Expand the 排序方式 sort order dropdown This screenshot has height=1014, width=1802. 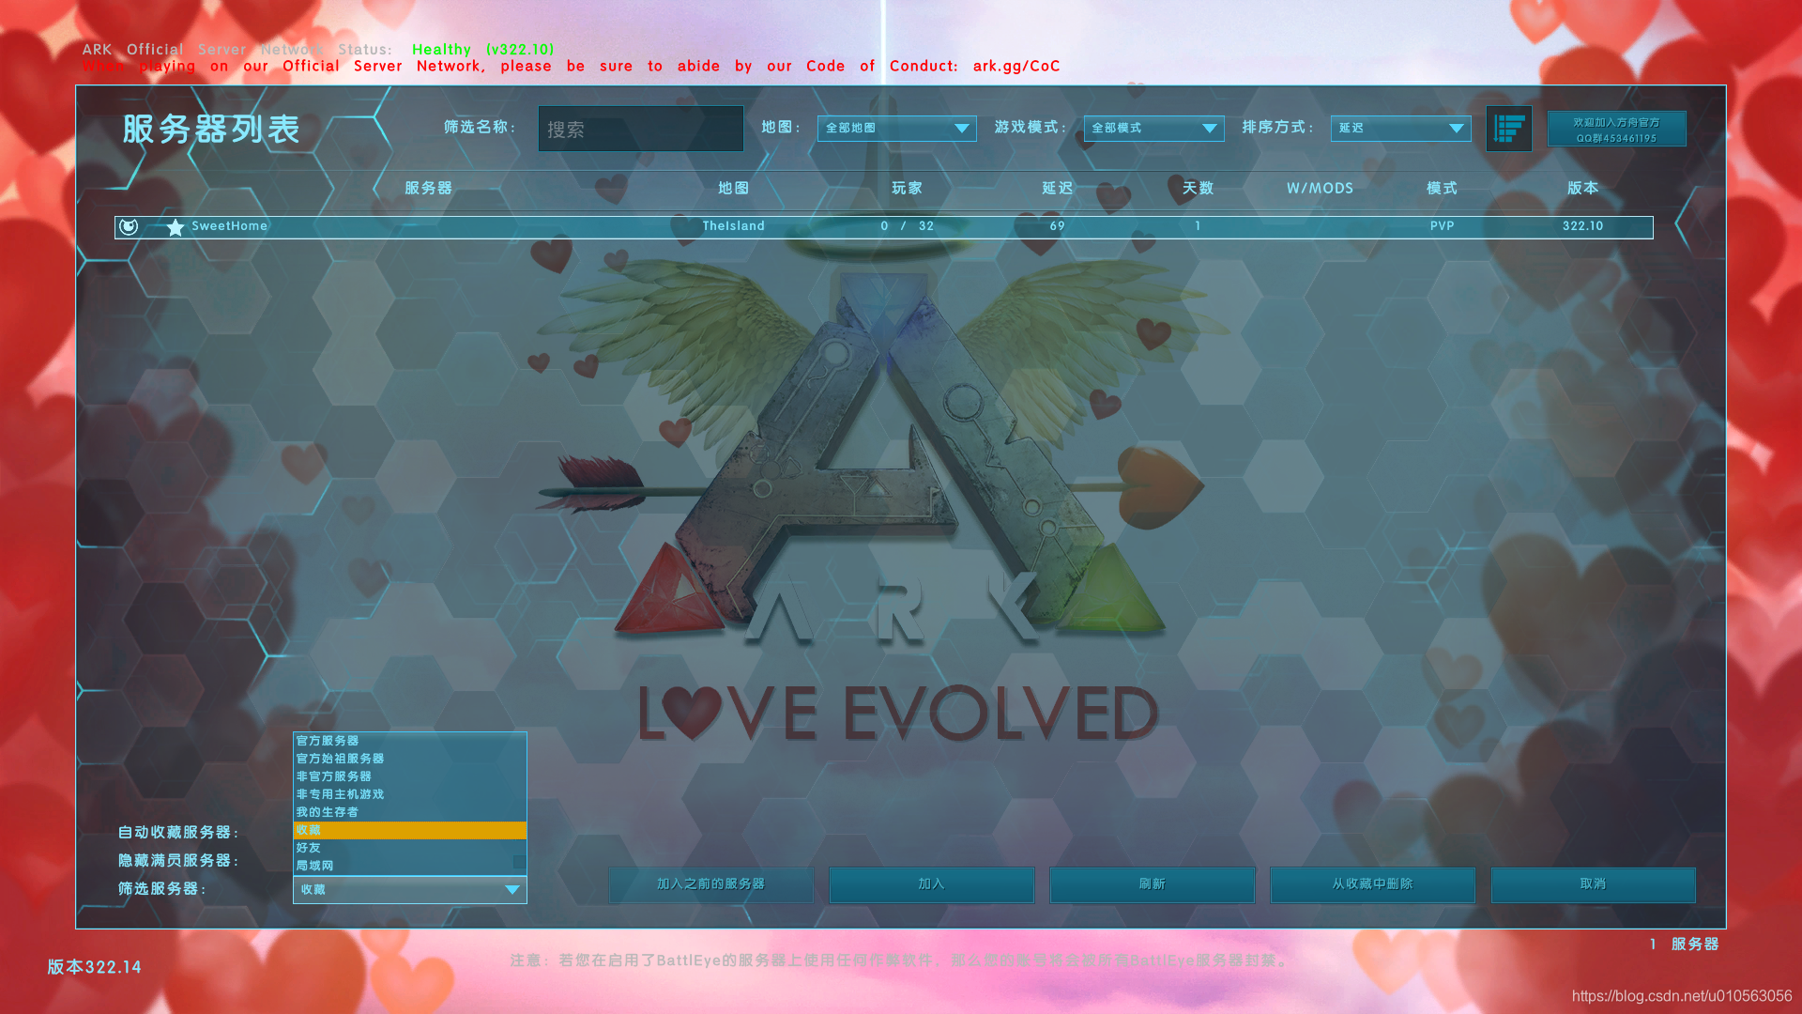(1400, 129)
